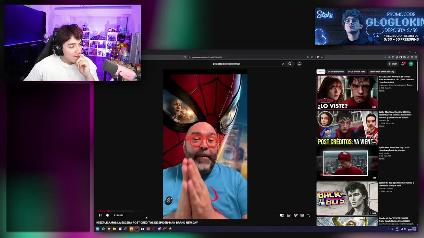The width and height of the screenshot is (424, 238).
Task: Start voice search with the microphone
Action: 299,64
